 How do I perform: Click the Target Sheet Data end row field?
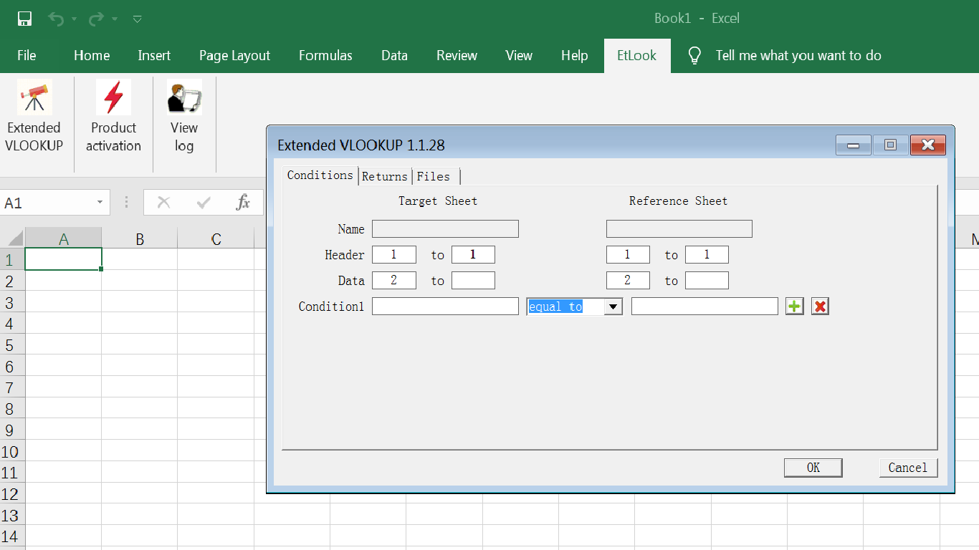tap(473, 281)
